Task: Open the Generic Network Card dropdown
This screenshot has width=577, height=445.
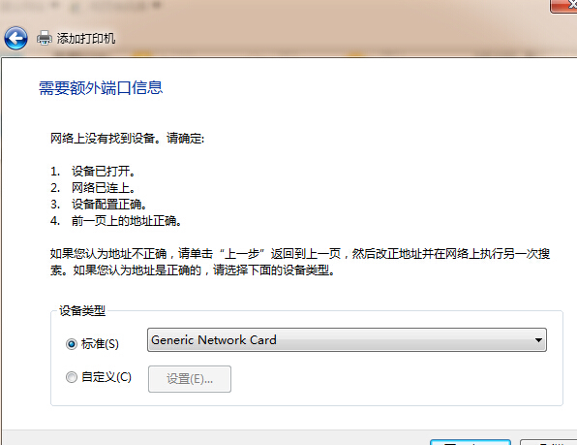Action: point(347,339)
